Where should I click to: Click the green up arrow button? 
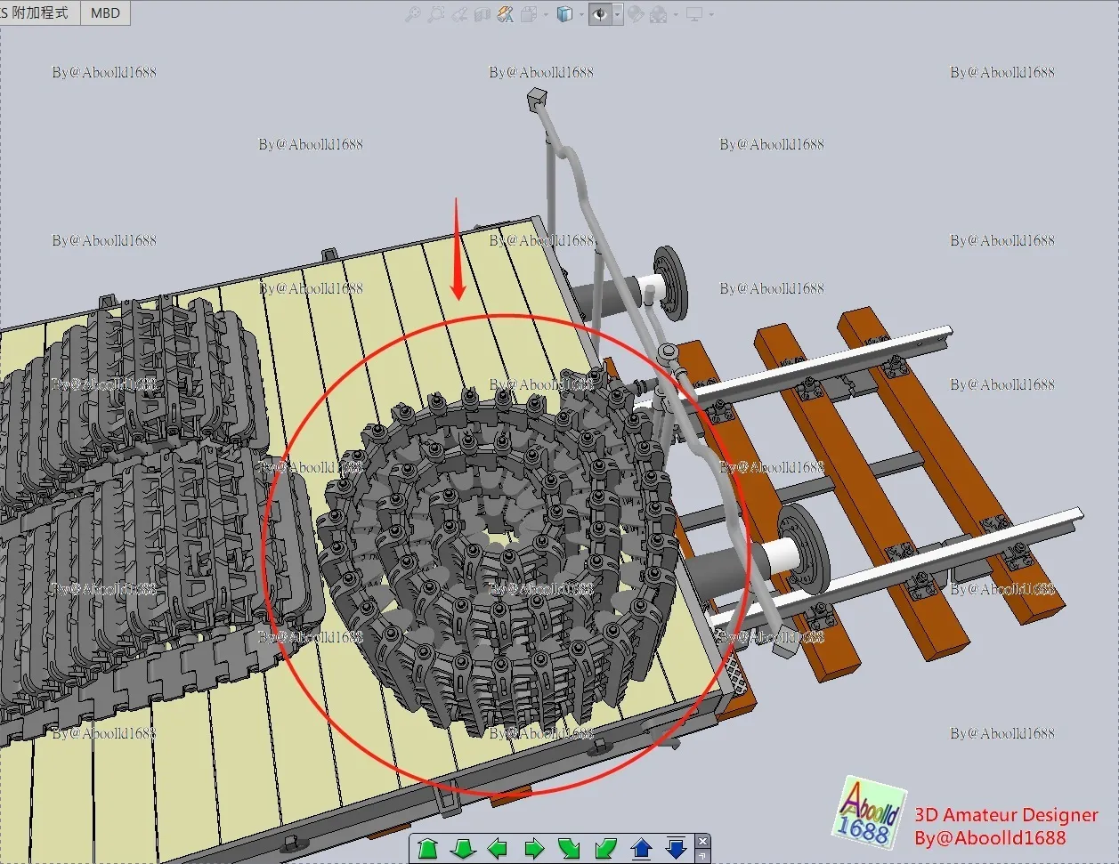pyautogui.click(x=428, y=848)
